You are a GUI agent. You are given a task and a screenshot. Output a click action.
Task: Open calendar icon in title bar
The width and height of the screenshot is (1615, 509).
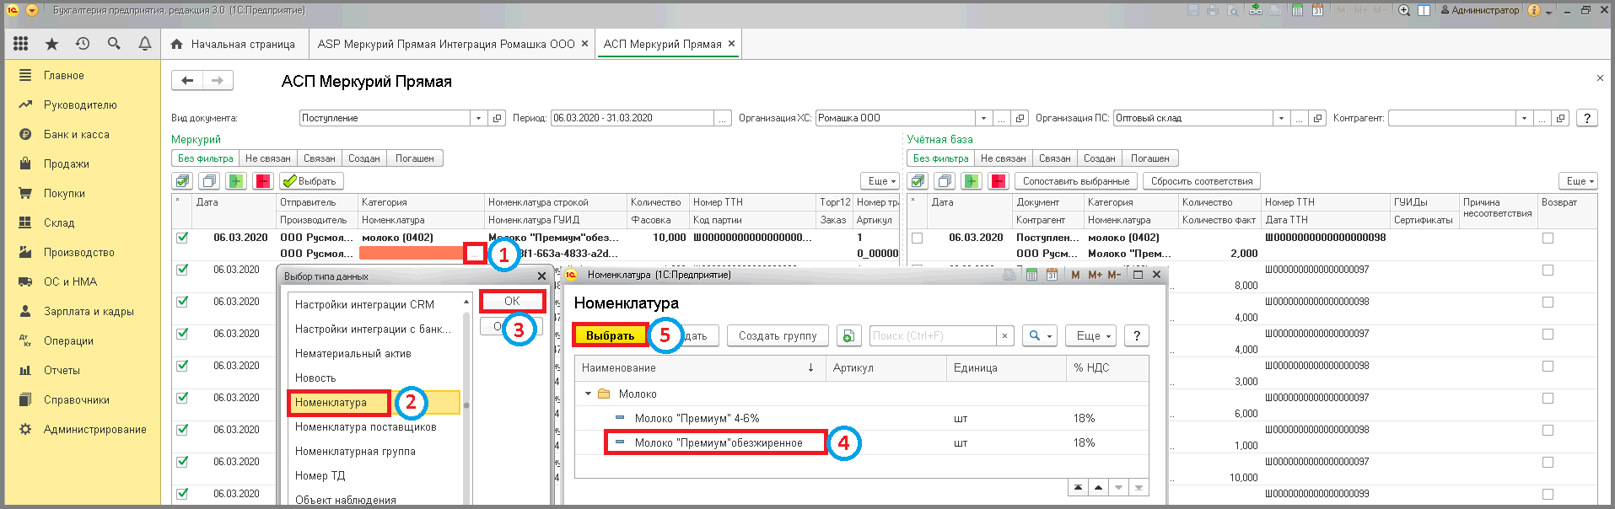click(x=1316, y=10)
